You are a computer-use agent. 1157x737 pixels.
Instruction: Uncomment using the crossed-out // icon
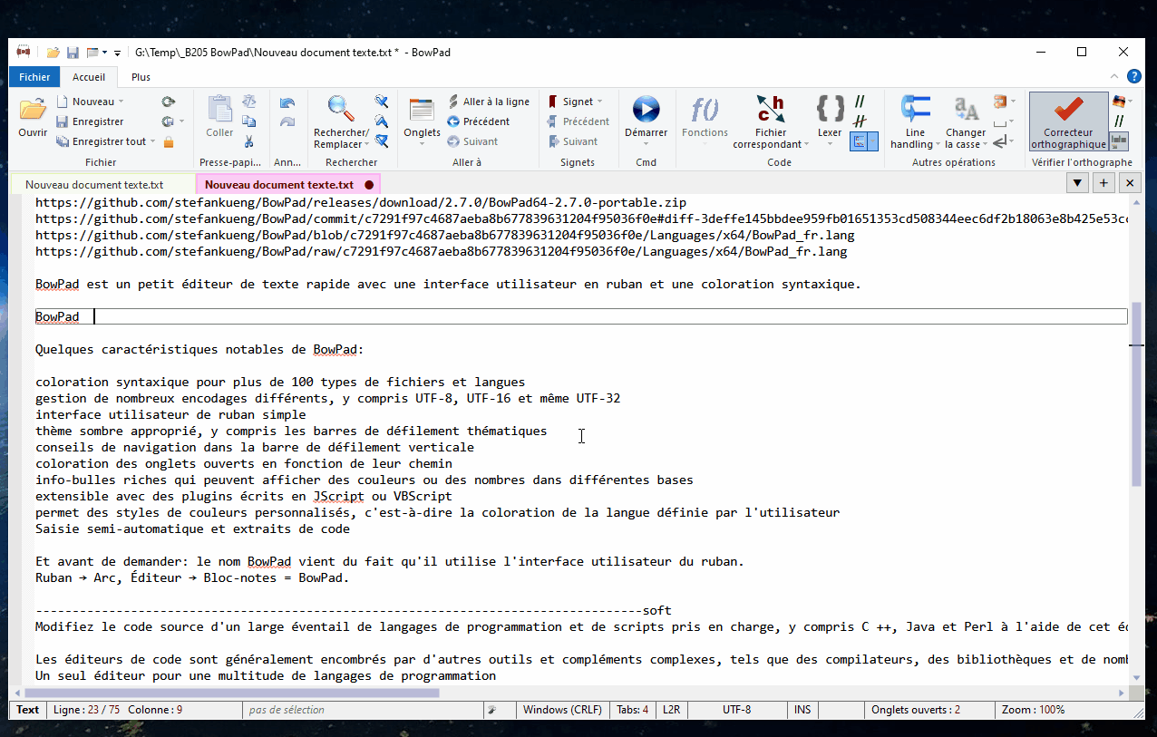click(860, 121)
